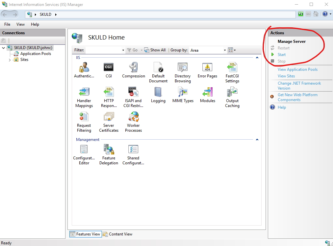The height and width of the screenshot is (246, 333).
Task: Expand the Sites tree node
Action: [x=10, y=60]
